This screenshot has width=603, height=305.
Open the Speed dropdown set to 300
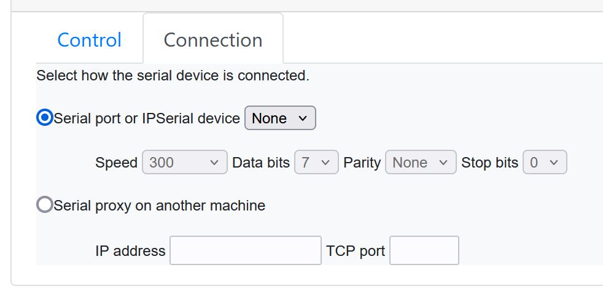pos(185,162)
